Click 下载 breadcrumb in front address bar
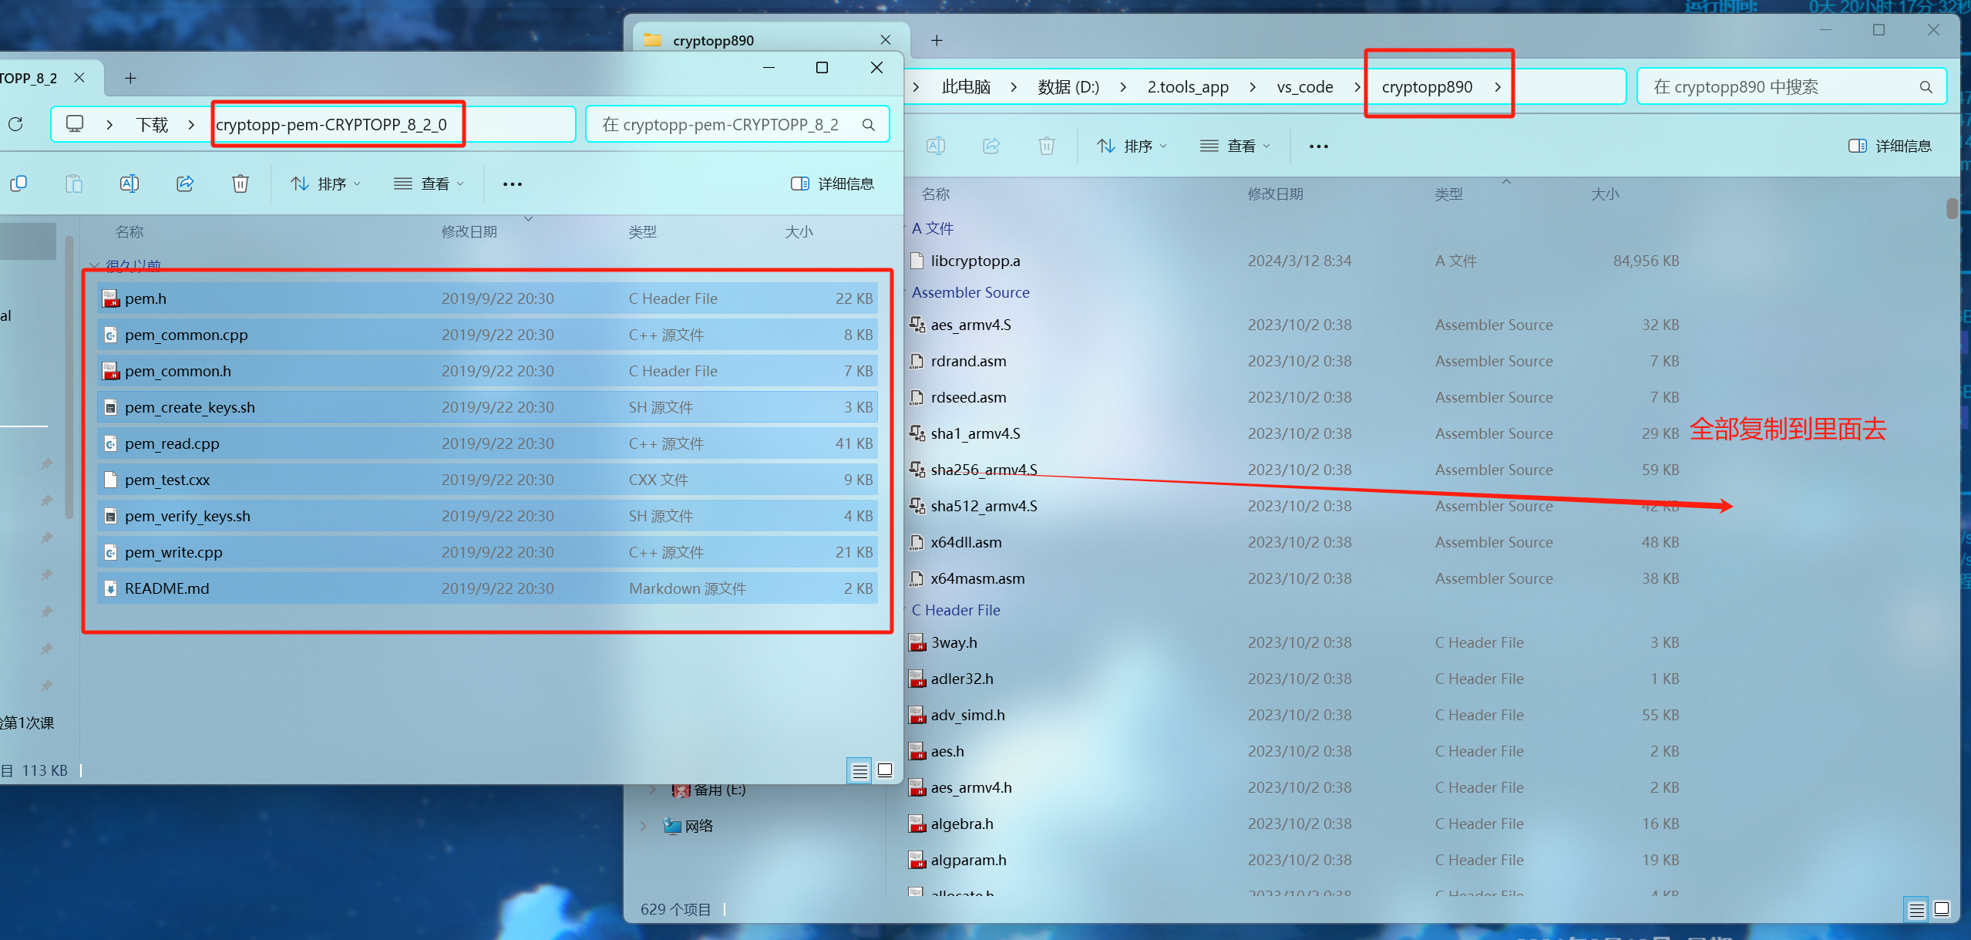This screenshot has height=940, width=1971. click(x=152, y=124)
